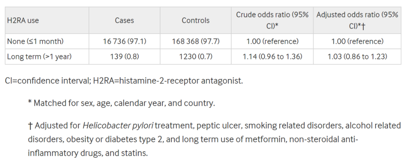406x164 pixels.
Task: Click the "Long term (>1 year)" row label
Action: pyautogui.click(x=39, y=57)
